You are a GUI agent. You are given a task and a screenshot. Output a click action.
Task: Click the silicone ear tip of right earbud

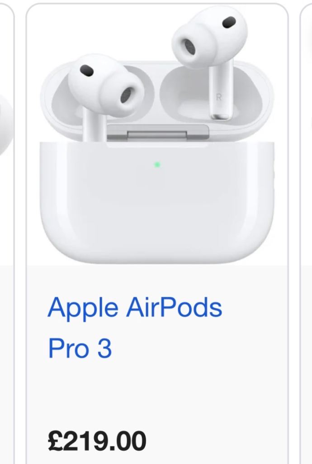[187, 45]
